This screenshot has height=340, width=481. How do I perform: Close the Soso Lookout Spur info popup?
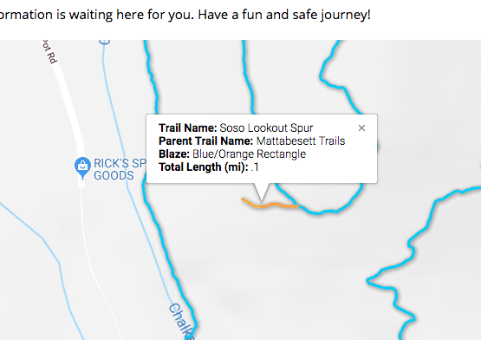[361, 128]
